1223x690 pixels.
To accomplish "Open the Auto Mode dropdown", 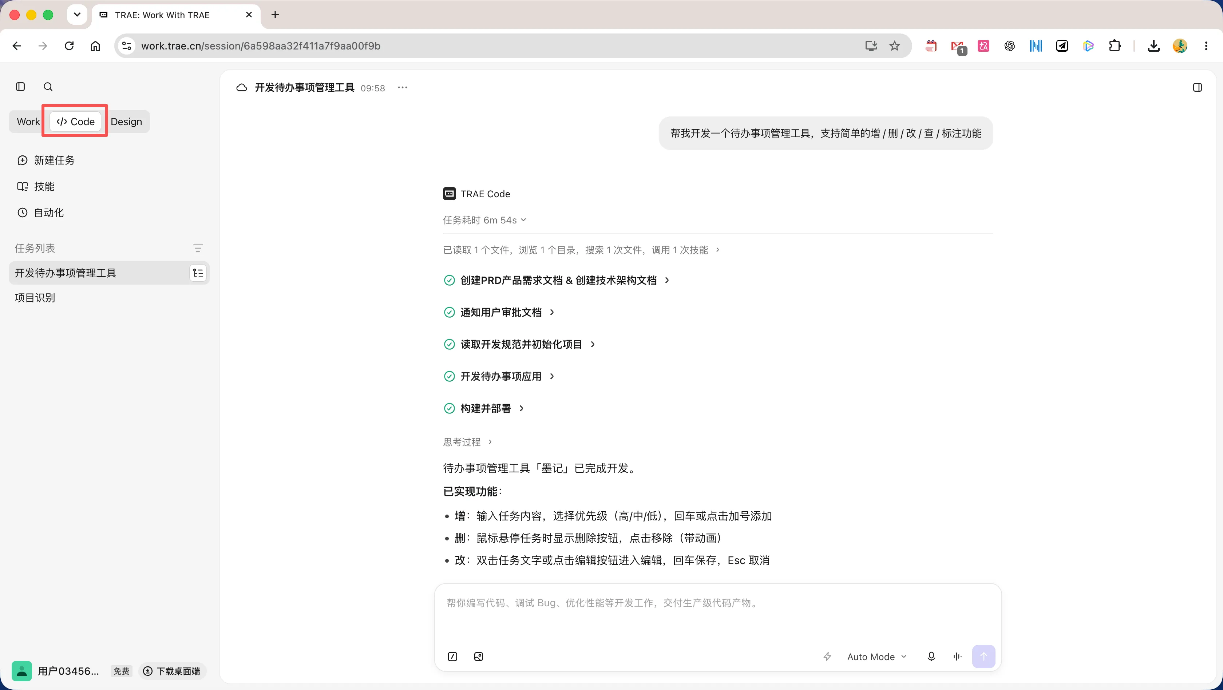I will coord(877,656).
